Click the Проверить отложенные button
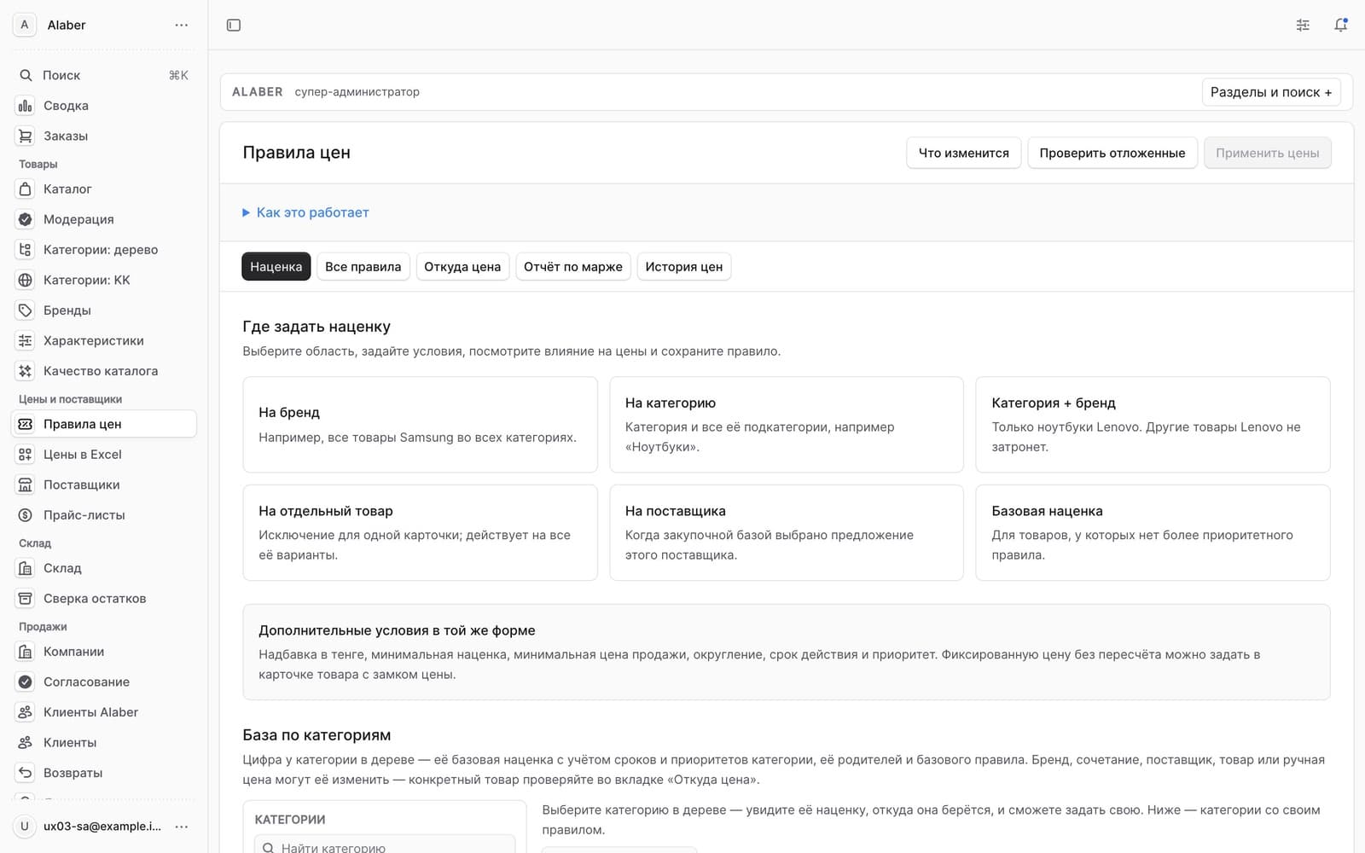Image resolution: width=1365 pixels, height=853 pixels. 1112,153
